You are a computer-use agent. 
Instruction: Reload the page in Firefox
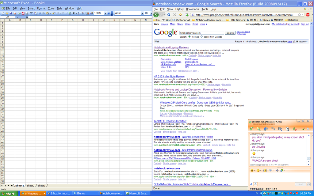click(x=169, y=15)
